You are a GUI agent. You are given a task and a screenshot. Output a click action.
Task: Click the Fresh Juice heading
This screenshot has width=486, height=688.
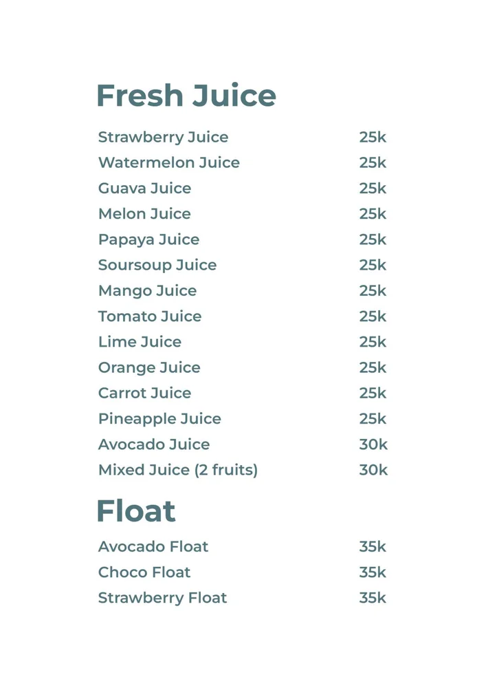pos(186,95)
